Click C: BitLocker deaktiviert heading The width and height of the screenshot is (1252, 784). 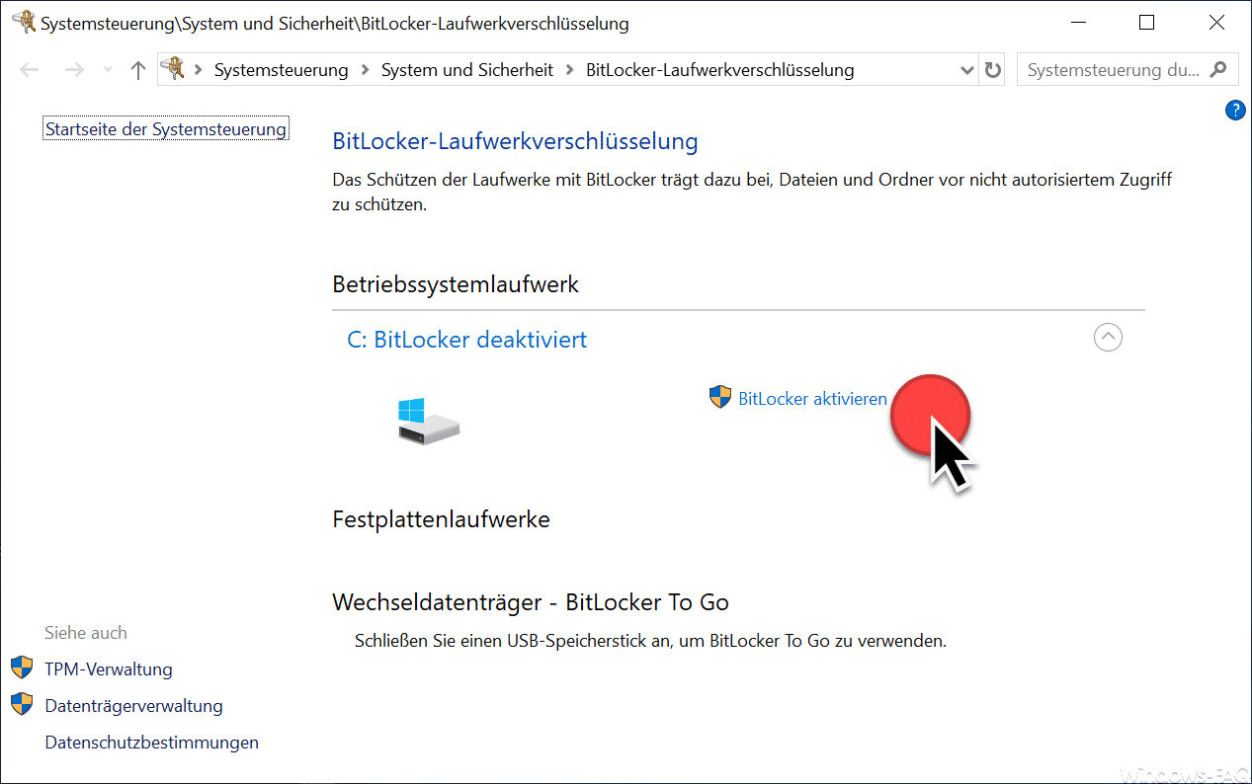click(467, 340)
